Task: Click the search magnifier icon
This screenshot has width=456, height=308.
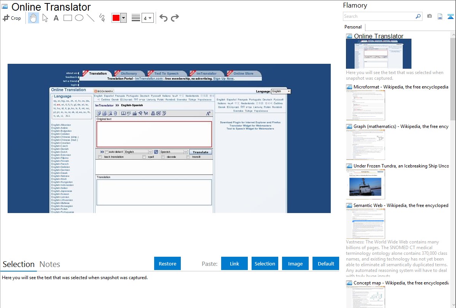Action: 418,16
